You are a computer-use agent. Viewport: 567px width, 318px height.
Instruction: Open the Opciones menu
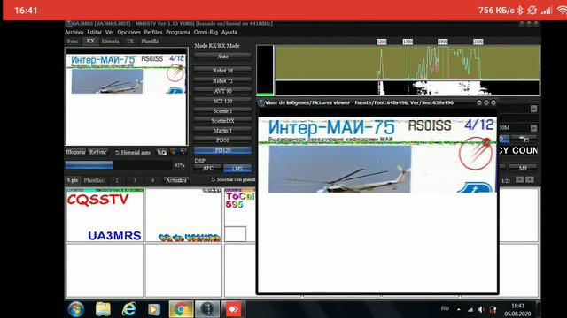pos(128,32)
